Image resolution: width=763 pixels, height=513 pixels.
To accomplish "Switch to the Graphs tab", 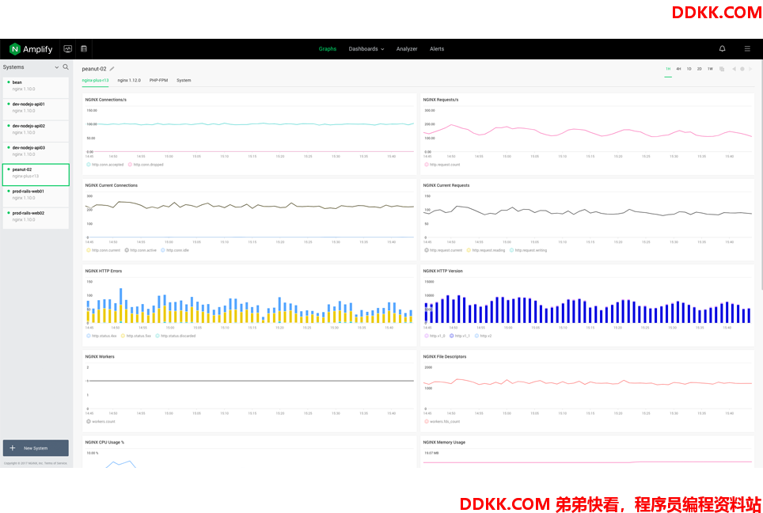I will pos(328,48).
